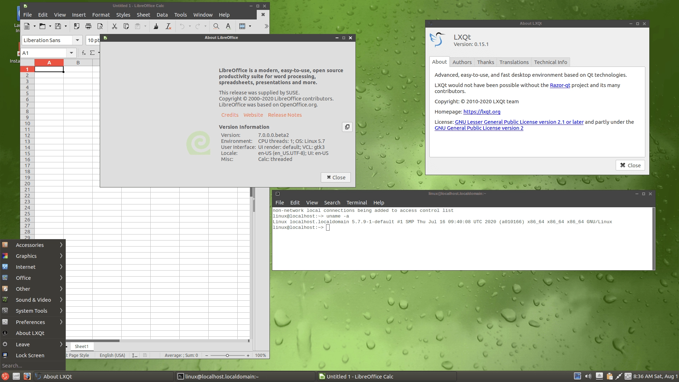This screenshot has width=679, height=382.
Task: Click the 100% zoom percentage in the Calc status bar
Action: (x=261, y=355)
